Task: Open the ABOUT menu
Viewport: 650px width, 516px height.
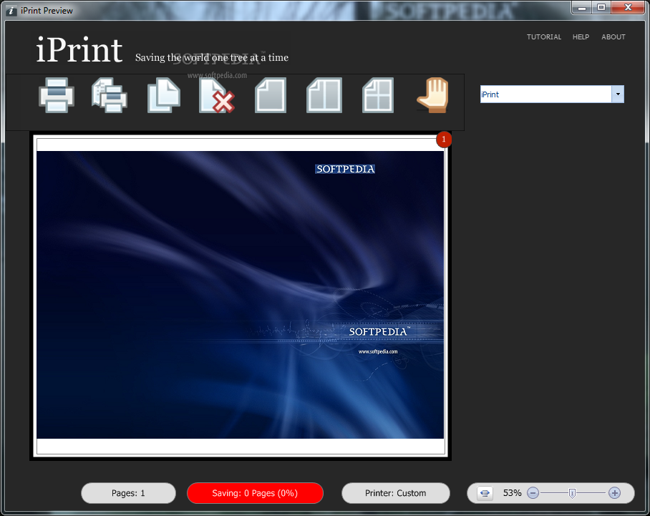Action: point(613,37)
